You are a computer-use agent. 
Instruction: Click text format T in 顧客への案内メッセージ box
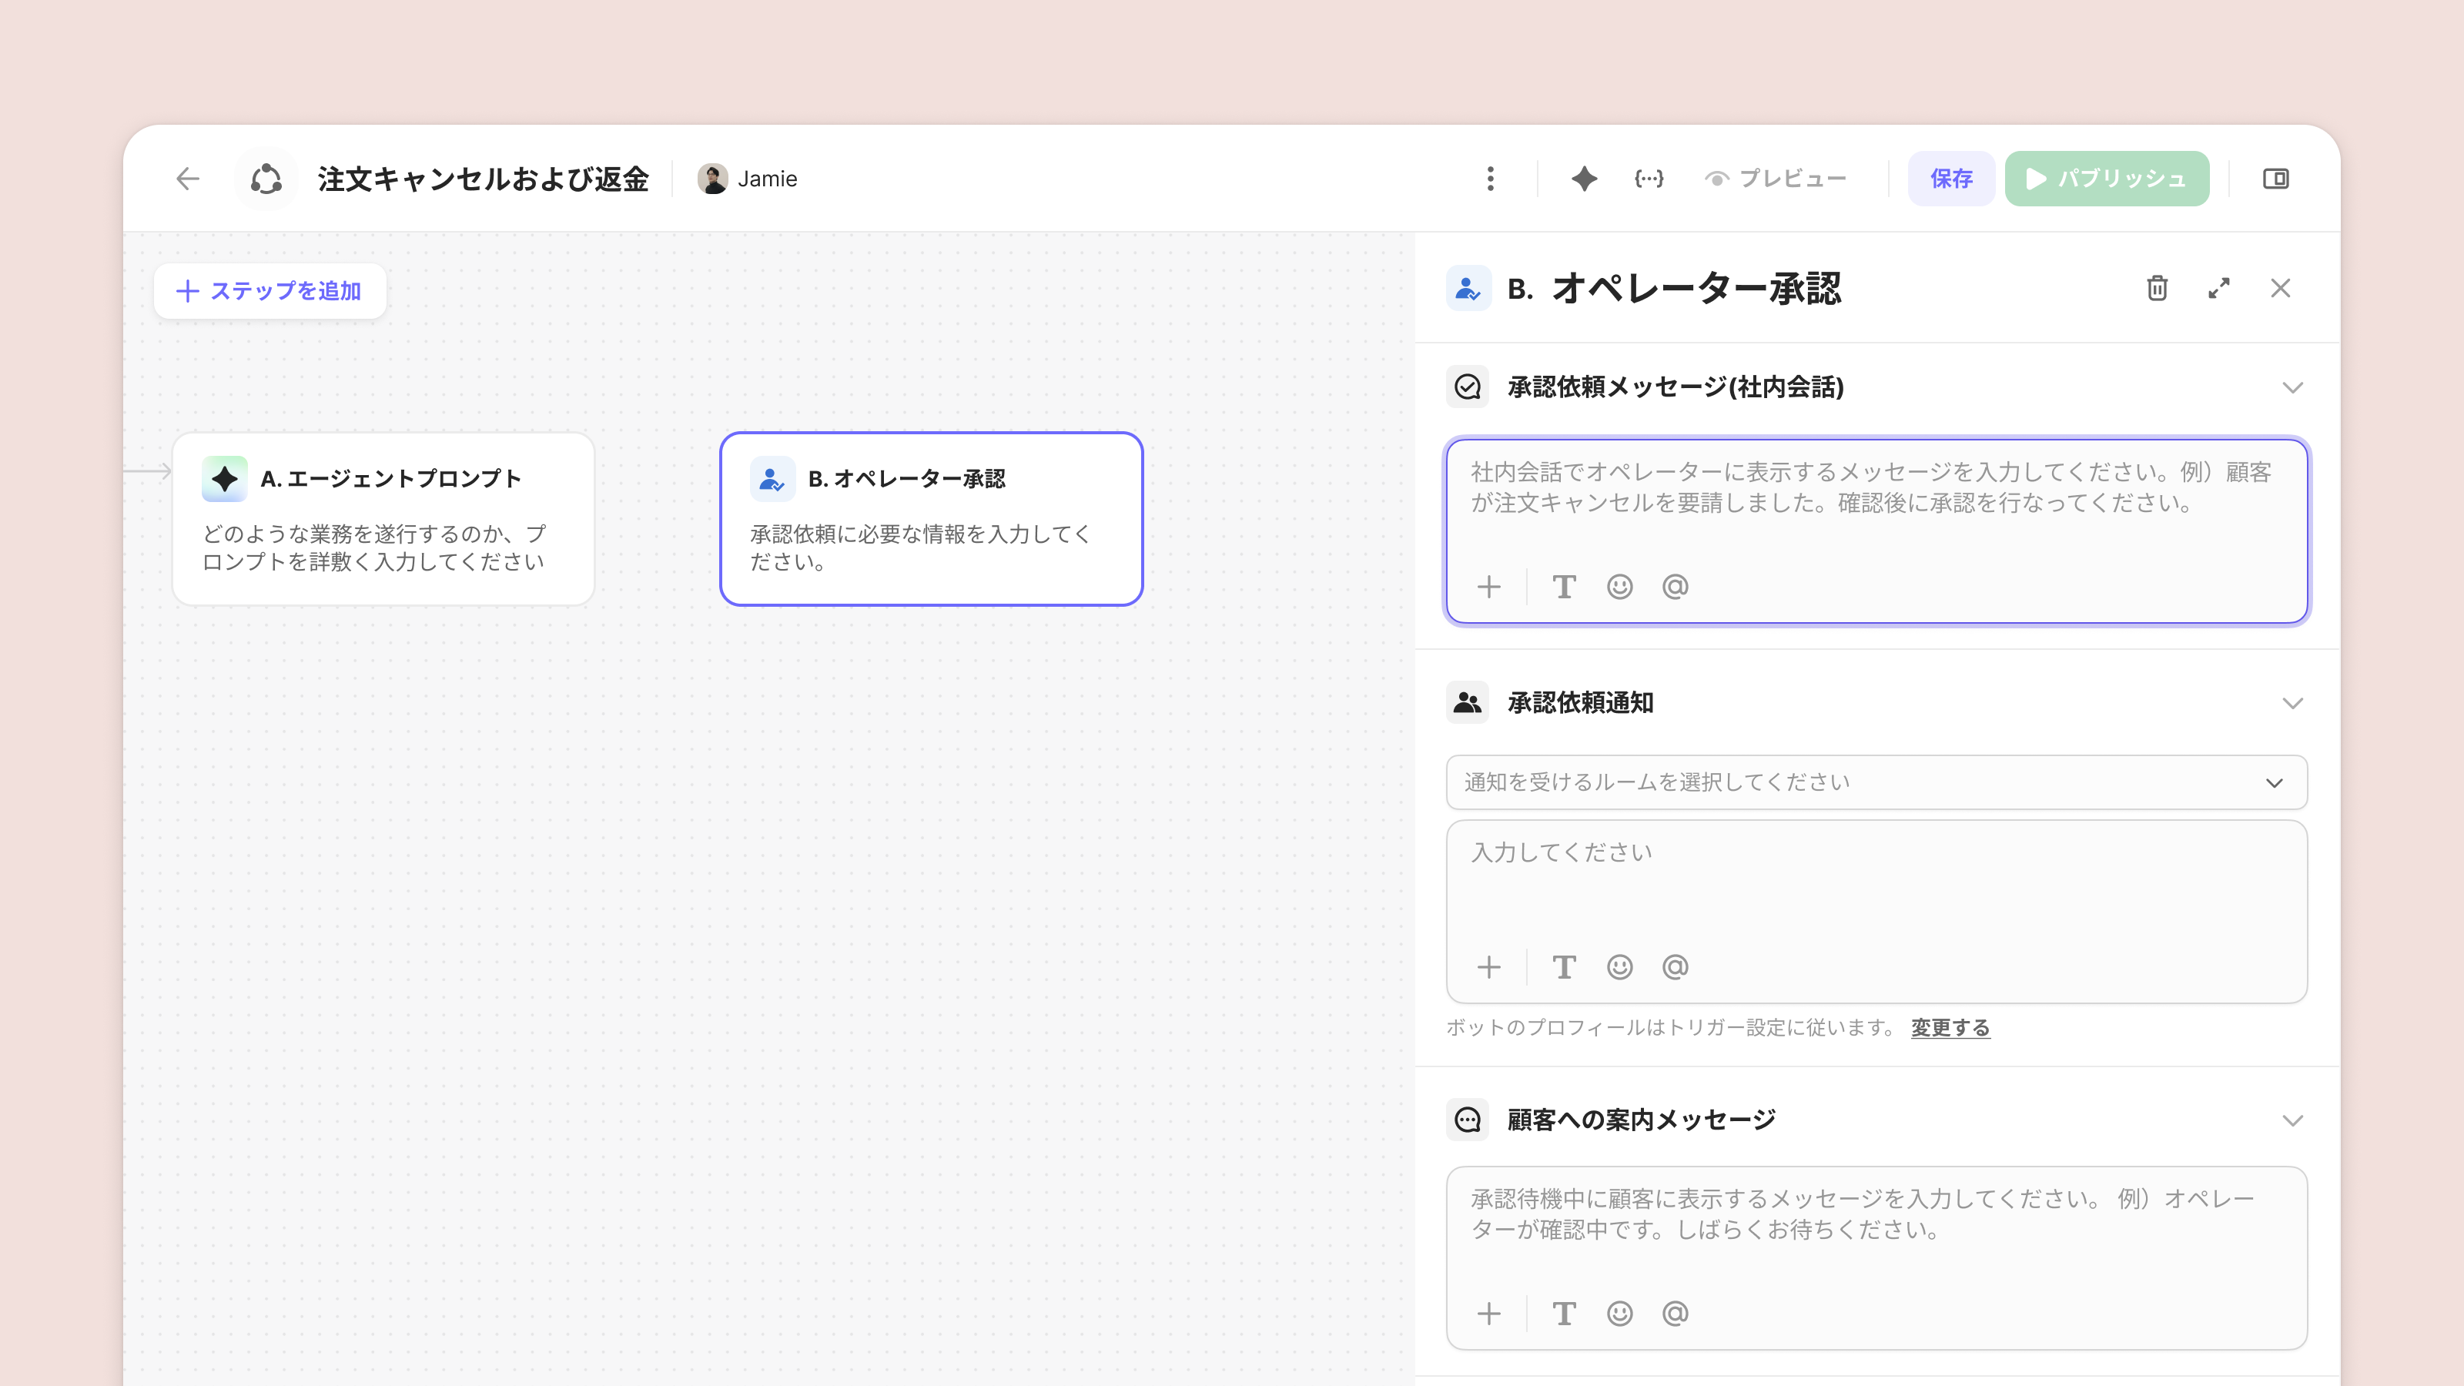click(1564, 1314)
